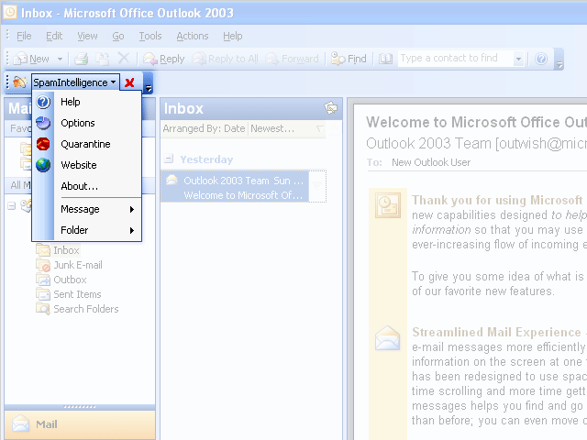The width and height of the screenshot is (587, 440).
Task: Open the Help menu in menu bar
Action: 232,36
